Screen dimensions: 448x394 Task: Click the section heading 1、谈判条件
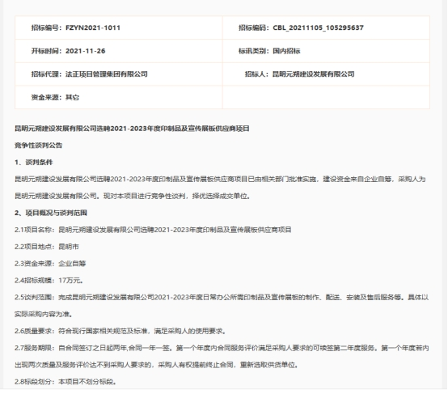tap(34, 163)
